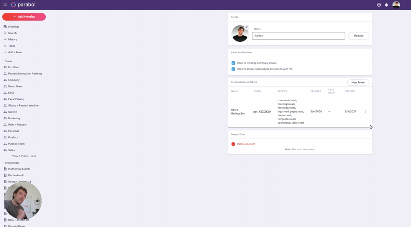Image resolution: width=411 pixels, height=227 pixels.
Task: Open the Rafa + Jordan 1:1 page
Action: pos(18,220)
